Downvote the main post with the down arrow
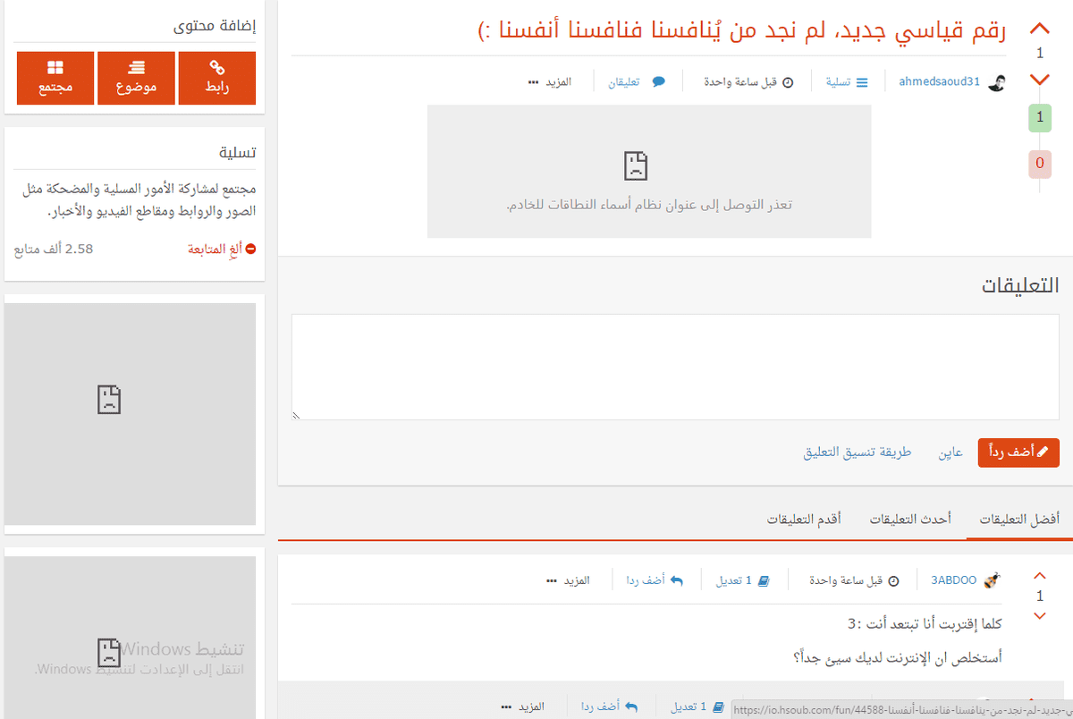Screen dimensions: 1073x719 [x=1039, y=80]
